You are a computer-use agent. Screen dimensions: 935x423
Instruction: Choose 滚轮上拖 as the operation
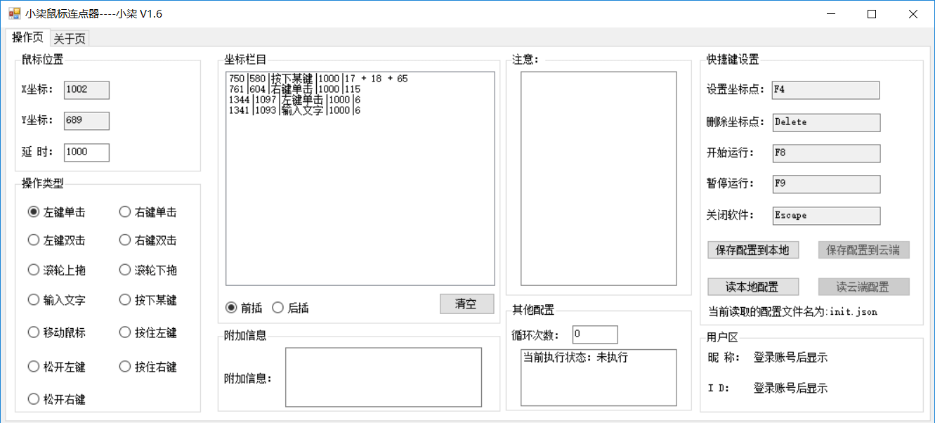coord(34,269)
